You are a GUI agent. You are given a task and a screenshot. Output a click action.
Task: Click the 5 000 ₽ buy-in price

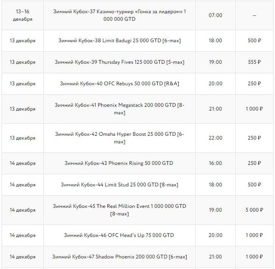(x=254, y=210)
